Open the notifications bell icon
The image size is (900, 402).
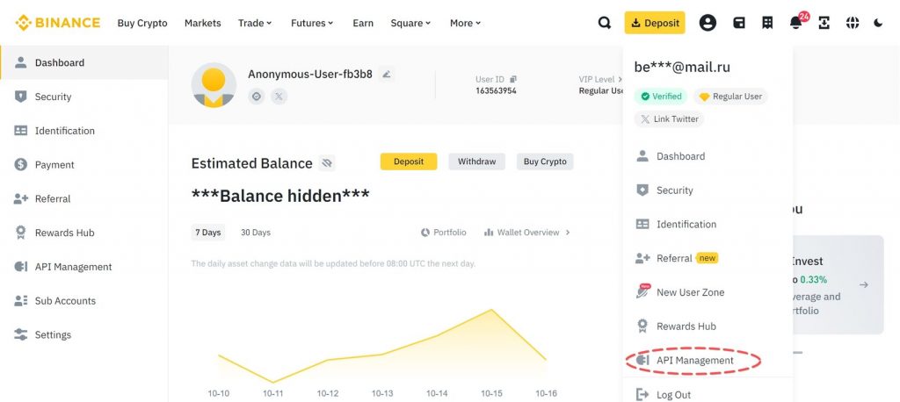tap(795, 23)
